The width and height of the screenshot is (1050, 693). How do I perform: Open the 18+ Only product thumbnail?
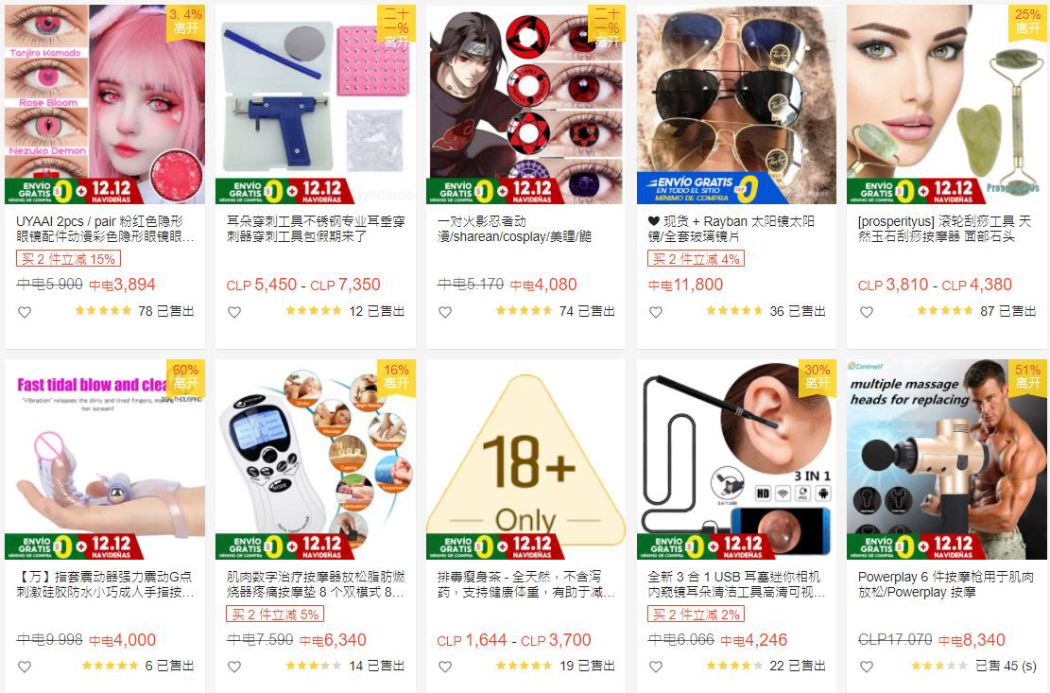pos(525,459)
